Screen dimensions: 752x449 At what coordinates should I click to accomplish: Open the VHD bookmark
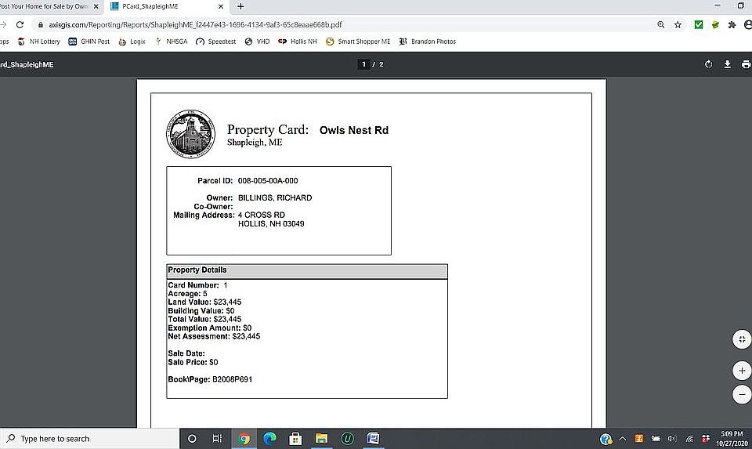tap(257, 42)
